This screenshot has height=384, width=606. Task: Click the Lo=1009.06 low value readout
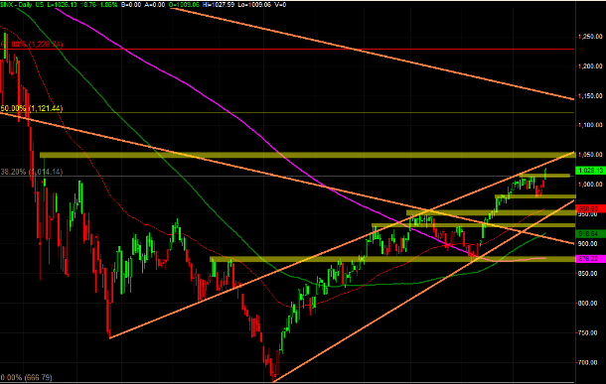(x=253, y=5)
